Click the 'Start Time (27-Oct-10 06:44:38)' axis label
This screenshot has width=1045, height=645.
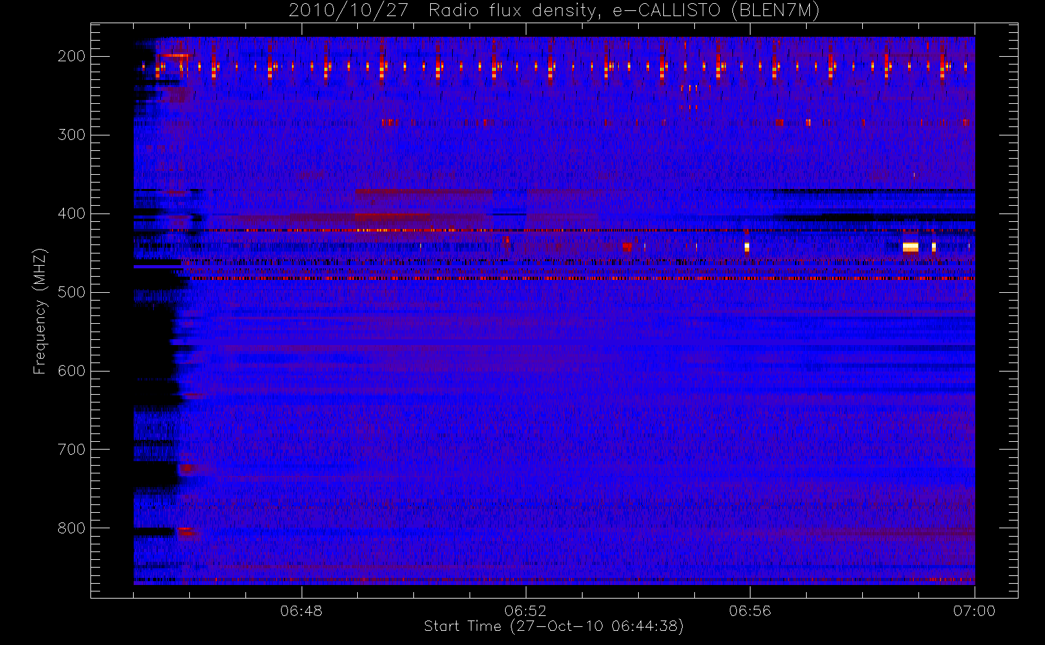point(554,626)
